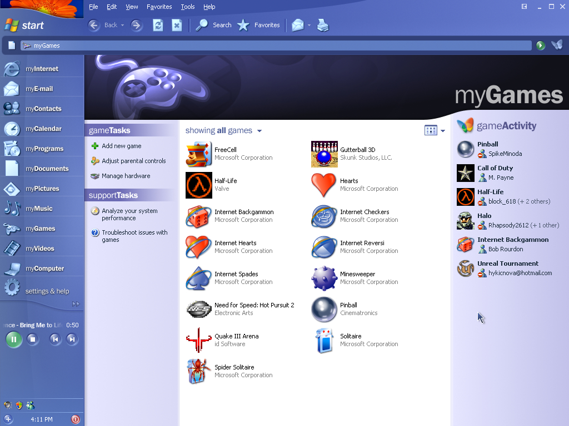Expand the showing all games dropdown
The image size is (569, 426).
pyautogui.click(x=259, y=131)
